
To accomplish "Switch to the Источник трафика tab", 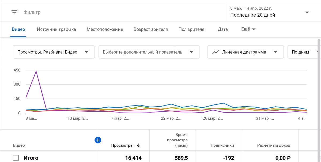I will 56,29.
